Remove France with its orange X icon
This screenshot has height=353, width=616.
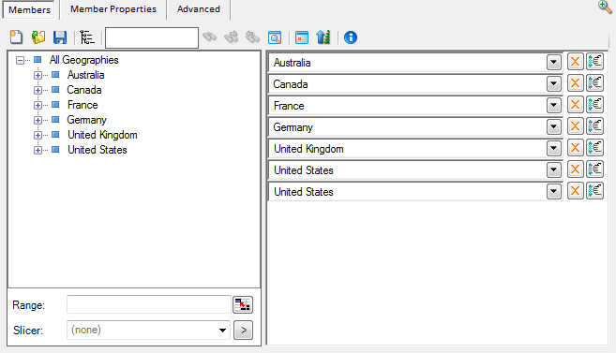(x=575, y=105)
